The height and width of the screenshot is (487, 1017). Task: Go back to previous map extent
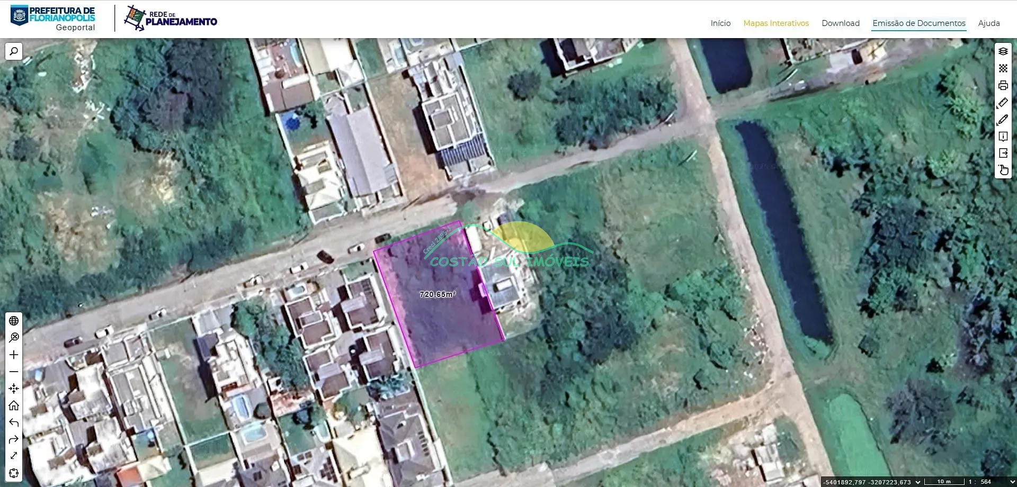(14, 422)
